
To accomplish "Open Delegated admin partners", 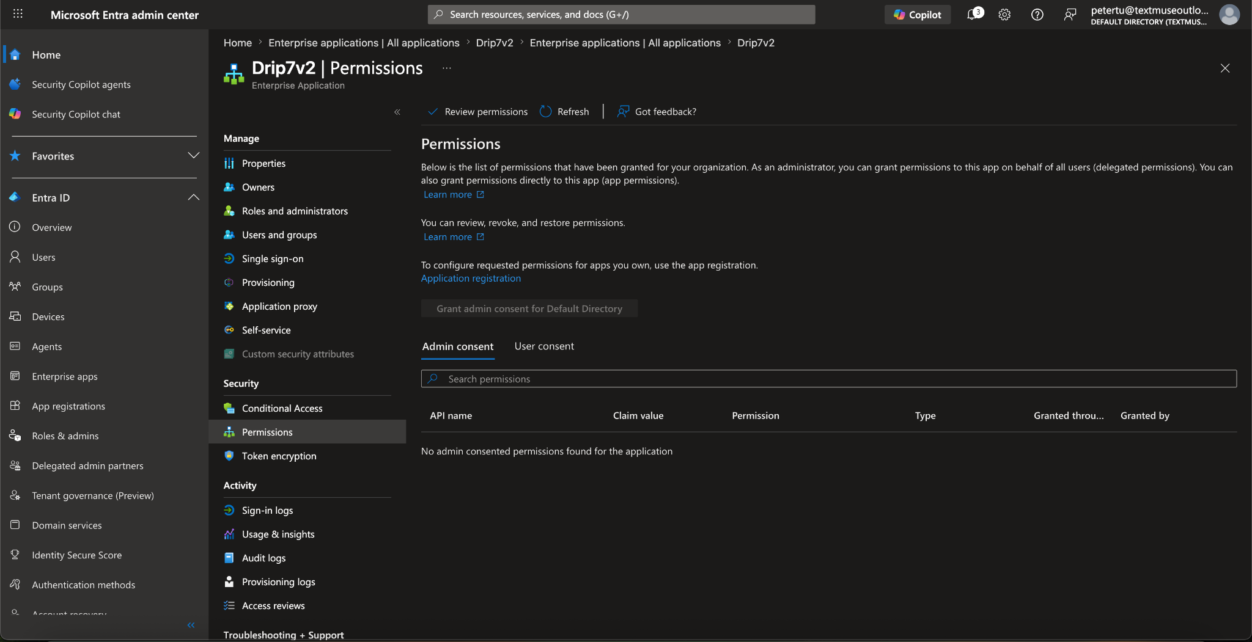I will [x=87, y=465].
